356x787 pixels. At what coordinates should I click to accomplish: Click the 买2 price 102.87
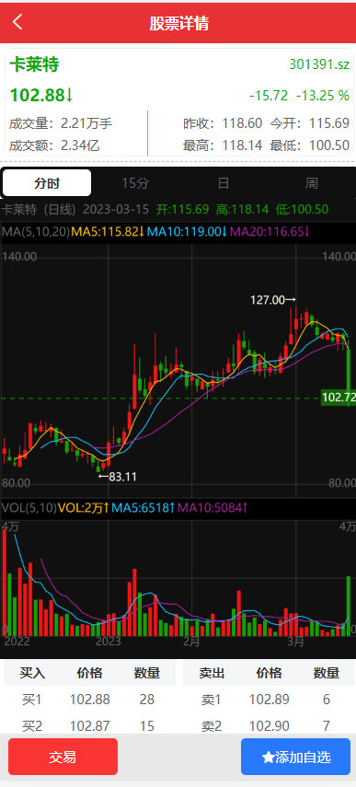(90, 725)
